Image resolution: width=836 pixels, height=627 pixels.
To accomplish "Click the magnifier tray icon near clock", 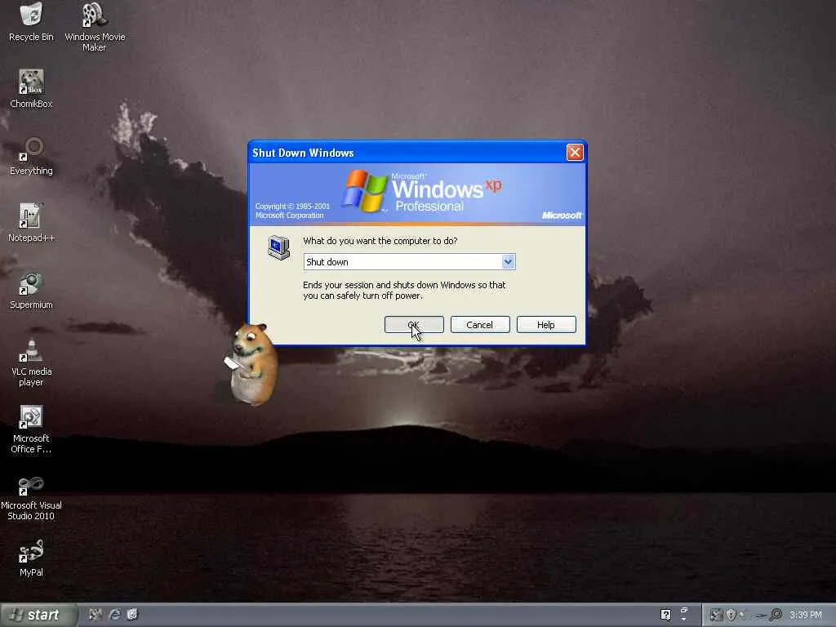I will click(x=776, y=615).
